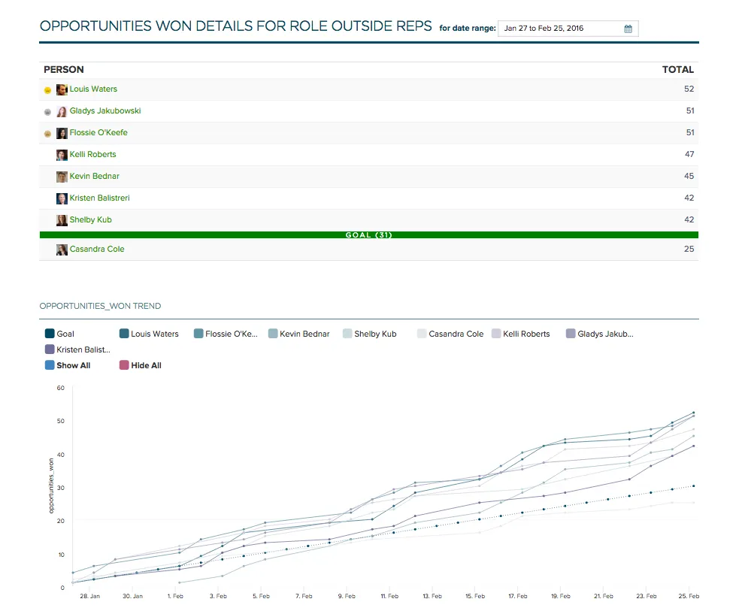Open Gladys Jakubowski profile link

click(105, 110)
